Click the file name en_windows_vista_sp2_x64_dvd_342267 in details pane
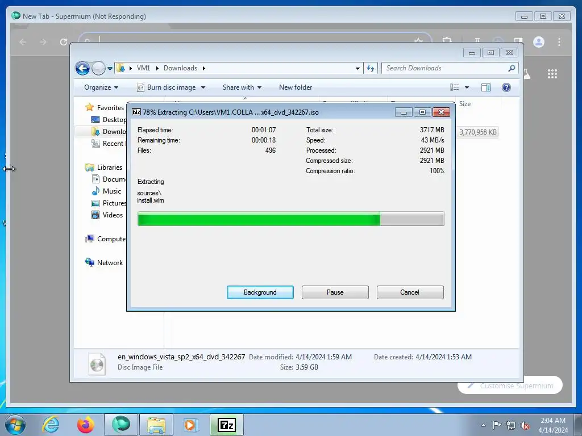 click(x=181, y=357)
